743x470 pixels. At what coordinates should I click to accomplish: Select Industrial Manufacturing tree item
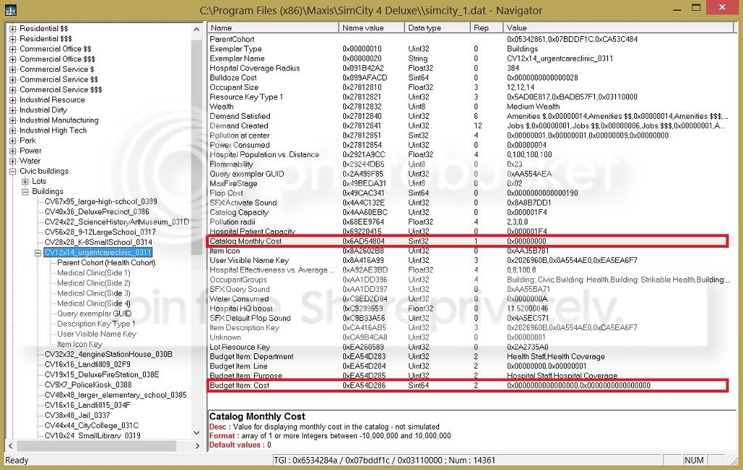pos(59,120)
